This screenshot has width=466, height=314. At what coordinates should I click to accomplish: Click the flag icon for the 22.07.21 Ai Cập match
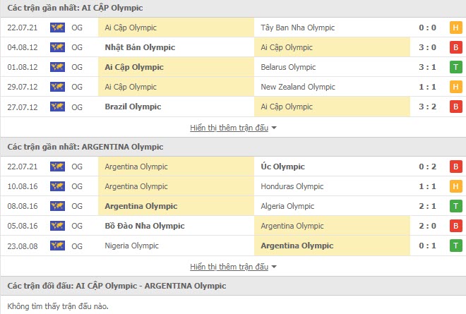[57, 28]
